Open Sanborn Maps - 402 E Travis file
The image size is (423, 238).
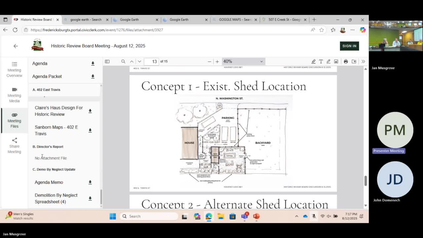click(56, 130)
